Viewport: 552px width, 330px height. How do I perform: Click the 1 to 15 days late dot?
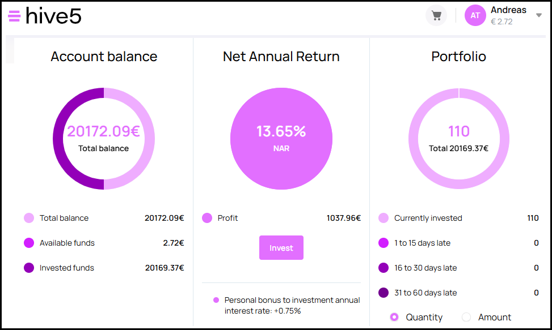click(384, 243)
